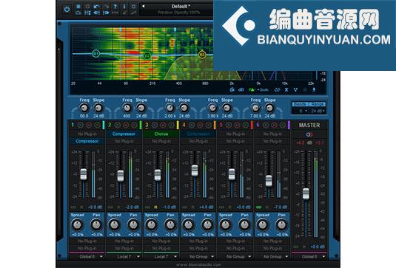Click the green triangle icon below the spectrum

tap(252, 89)
